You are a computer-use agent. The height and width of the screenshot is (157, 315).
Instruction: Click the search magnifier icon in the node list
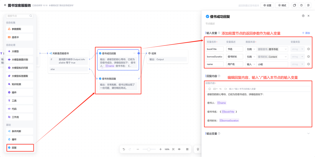pos(31,16)
